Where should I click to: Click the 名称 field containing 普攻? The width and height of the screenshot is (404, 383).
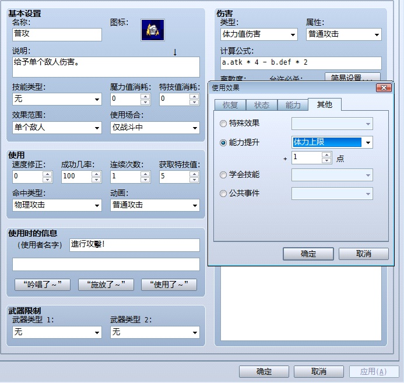57,34
